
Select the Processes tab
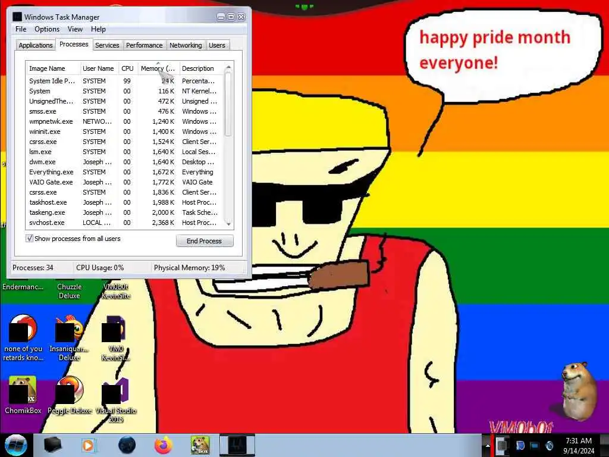[x=74, y=44]
